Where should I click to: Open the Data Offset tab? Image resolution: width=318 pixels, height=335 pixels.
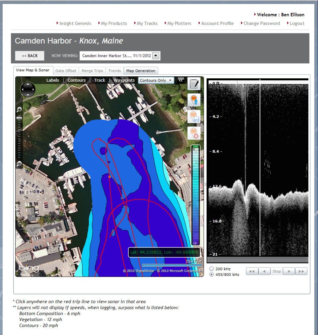[66, 71]
